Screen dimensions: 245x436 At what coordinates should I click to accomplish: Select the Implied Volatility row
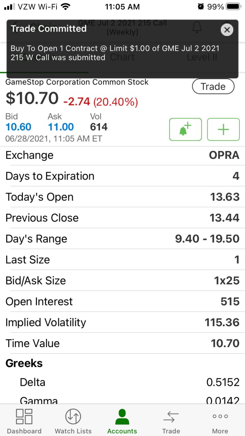click(x=123, y=322)
